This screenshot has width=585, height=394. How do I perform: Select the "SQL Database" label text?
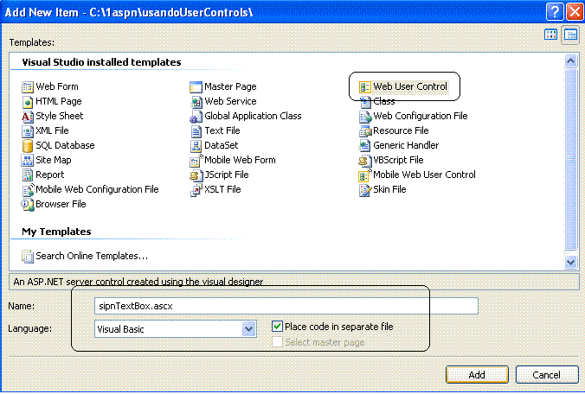pyautogui.click(x=65, y=145)
